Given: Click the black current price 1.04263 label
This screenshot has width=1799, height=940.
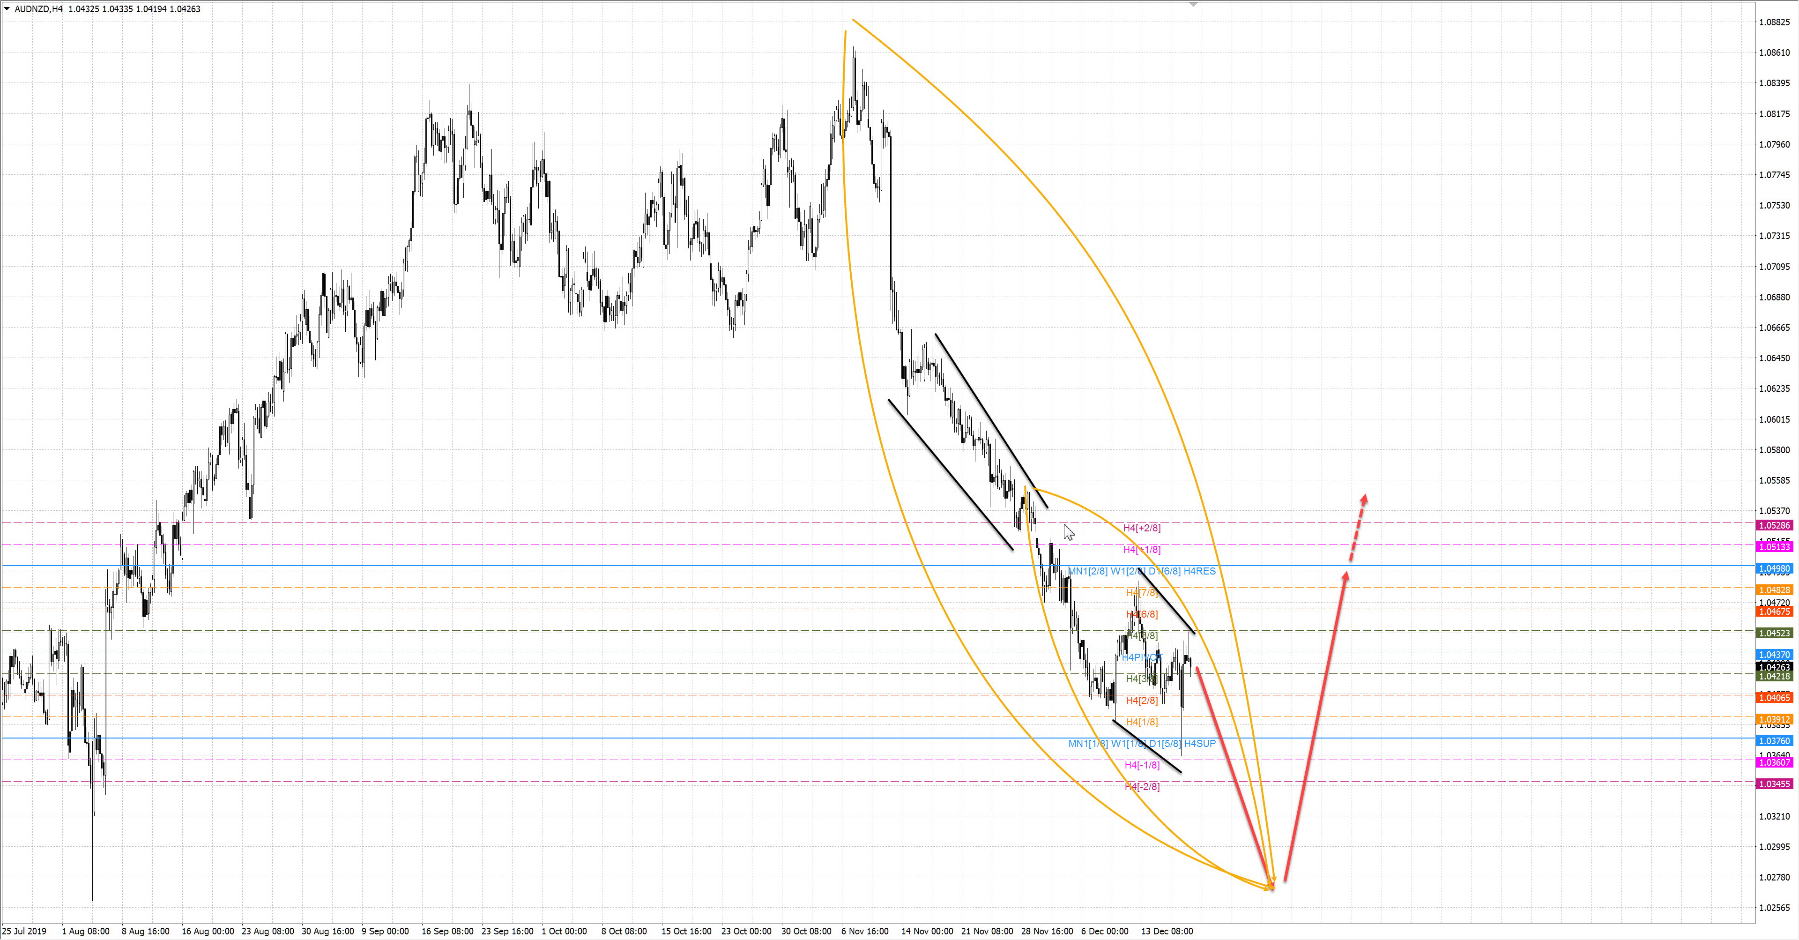Looking at the screenshot, I should (x=1774, y=667).
